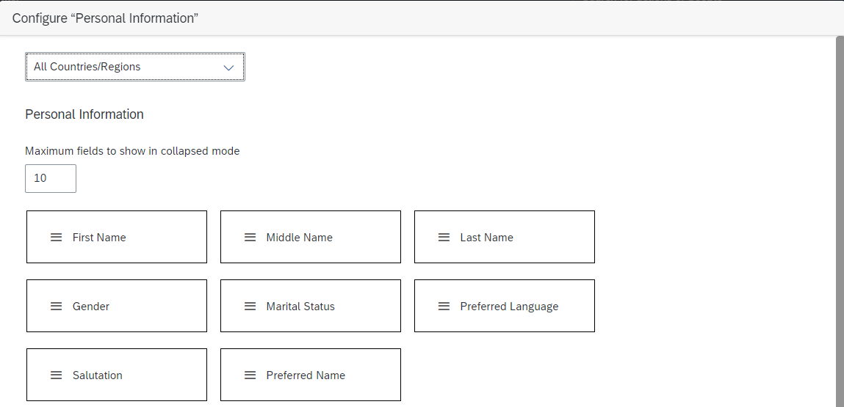Viewport: 844px width, 407px height.
Task: Click the drag handle icon for Gender
Action: [x=56, y=306]
